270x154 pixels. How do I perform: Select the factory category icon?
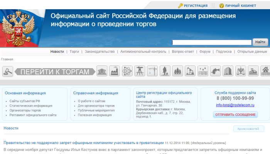pos(115,71)
